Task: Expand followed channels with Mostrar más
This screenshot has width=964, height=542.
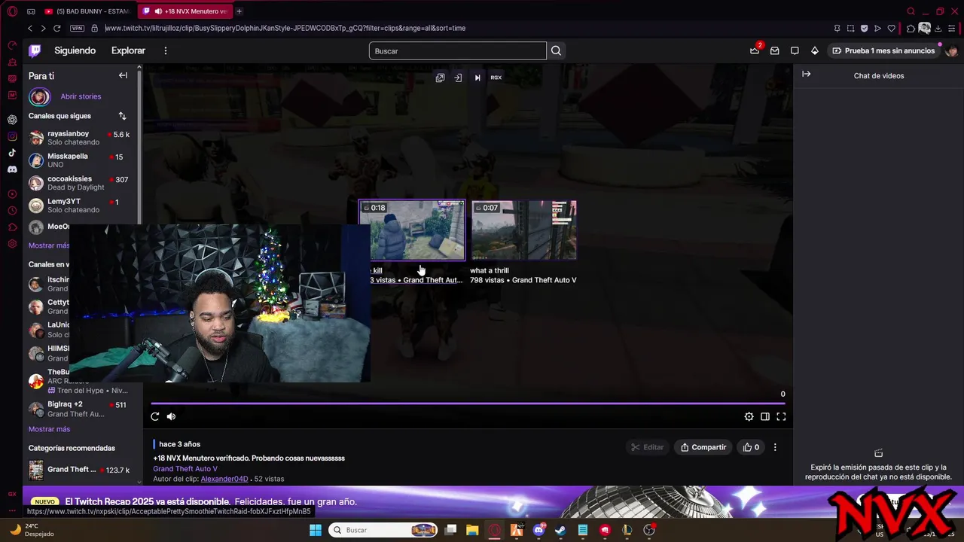Action: point(49,245)
